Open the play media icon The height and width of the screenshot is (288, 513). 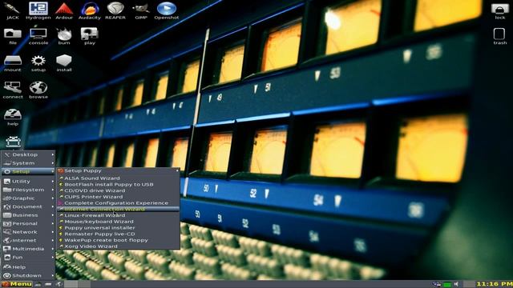point(90,36)
